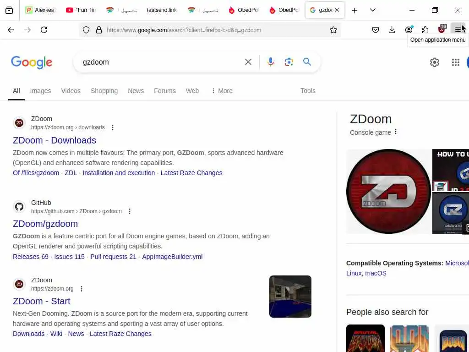Open Firefox account menu

tap(409, 30)
